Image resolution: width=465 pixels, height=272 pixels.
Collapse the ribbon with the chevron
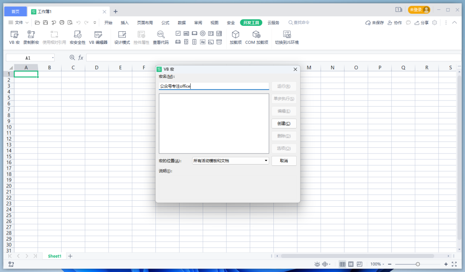(x=454, y=22)
